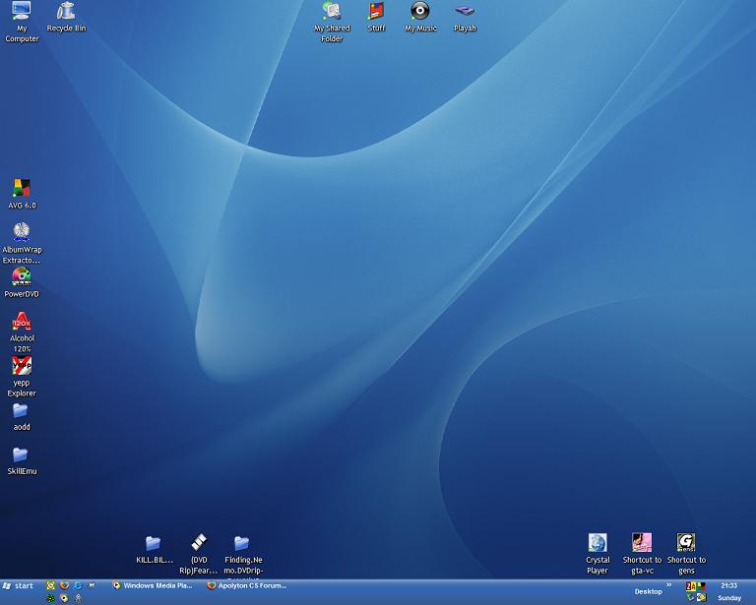Open My Music folder icon
Image resolution: width=756 pixels, height=605 pixels.
tap(420, 12)
